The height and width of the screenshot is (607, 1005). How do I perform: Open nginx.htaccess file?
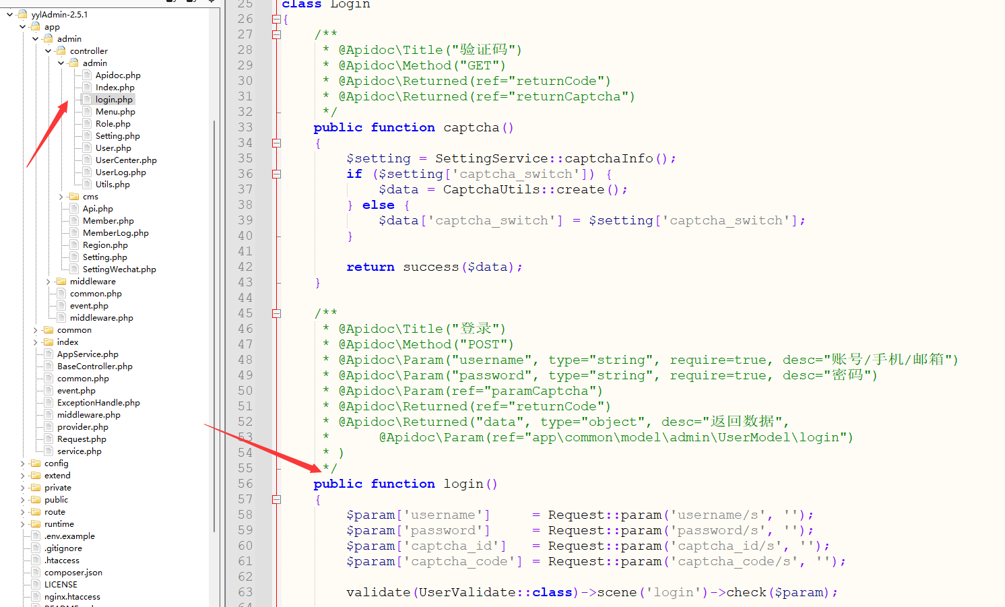click(x=72, y=596)
